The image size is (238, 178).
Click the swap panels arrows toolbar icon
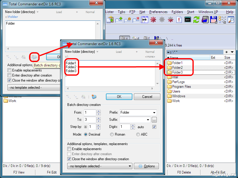(145, 20)
